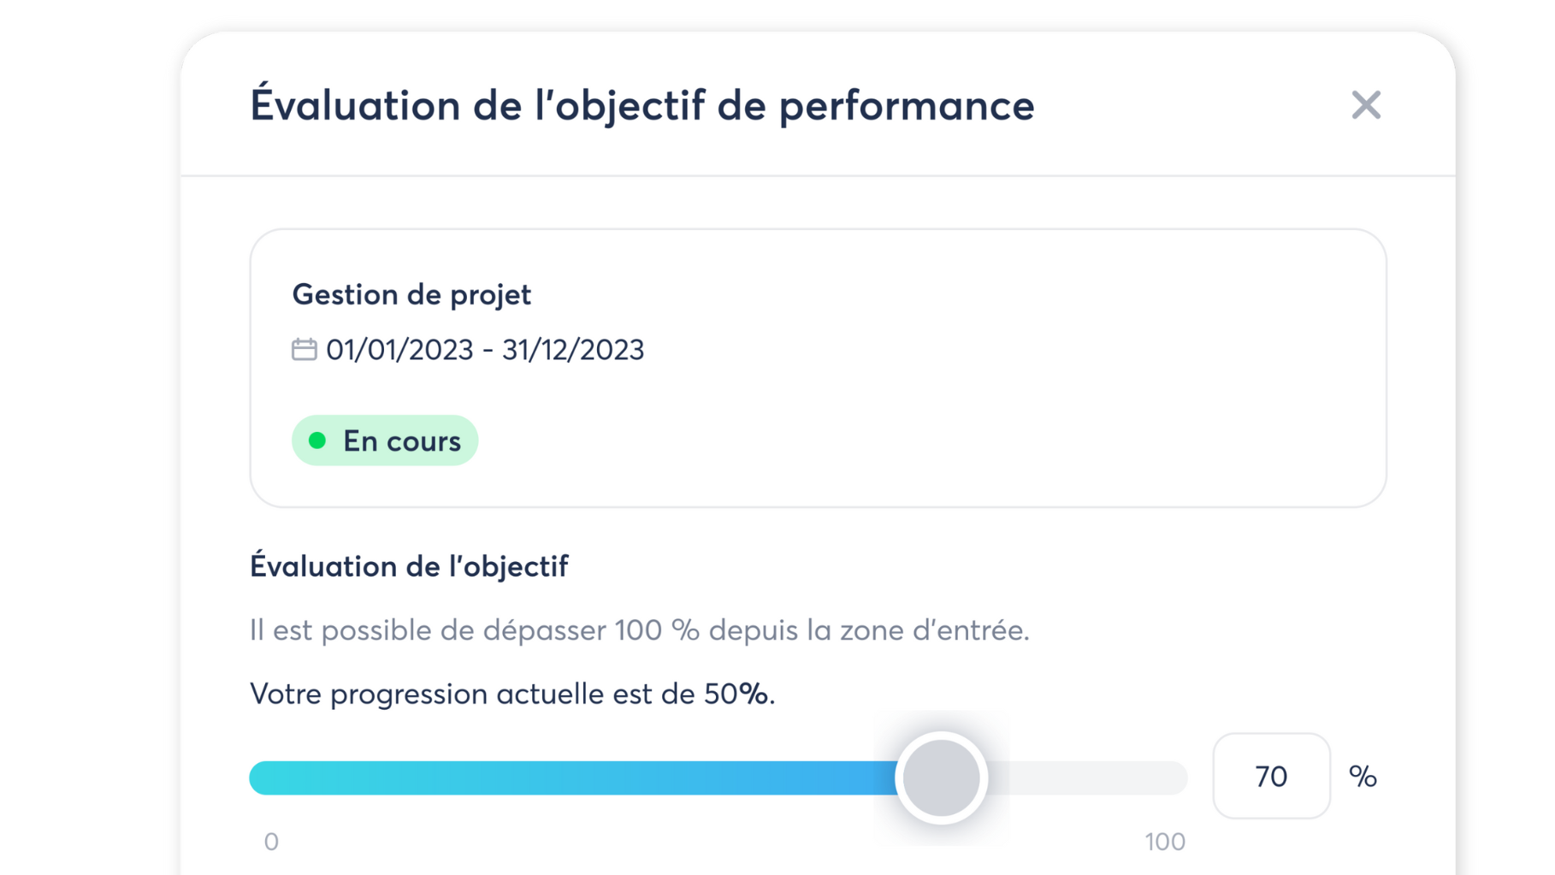
Task: Click the start date 01/01/2023
Action: click(399, 350)
